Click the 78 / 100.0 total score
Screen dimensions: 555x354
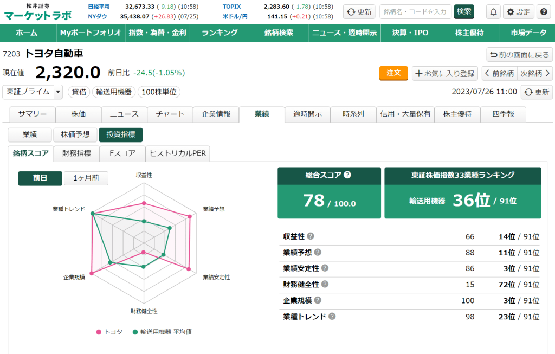point(329,201)
